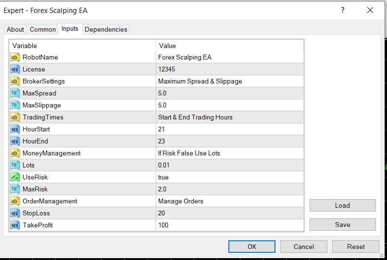Select the Lots variable label
This screenshot has height=260, width=387.
(28, 165)
